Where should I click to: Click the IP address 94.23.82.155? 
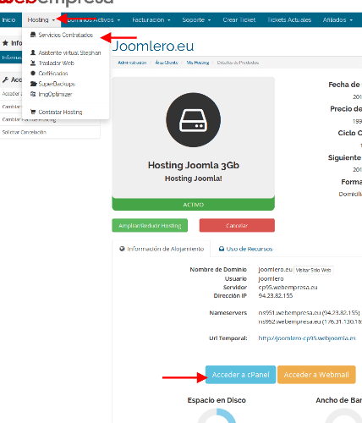(276, 296)
